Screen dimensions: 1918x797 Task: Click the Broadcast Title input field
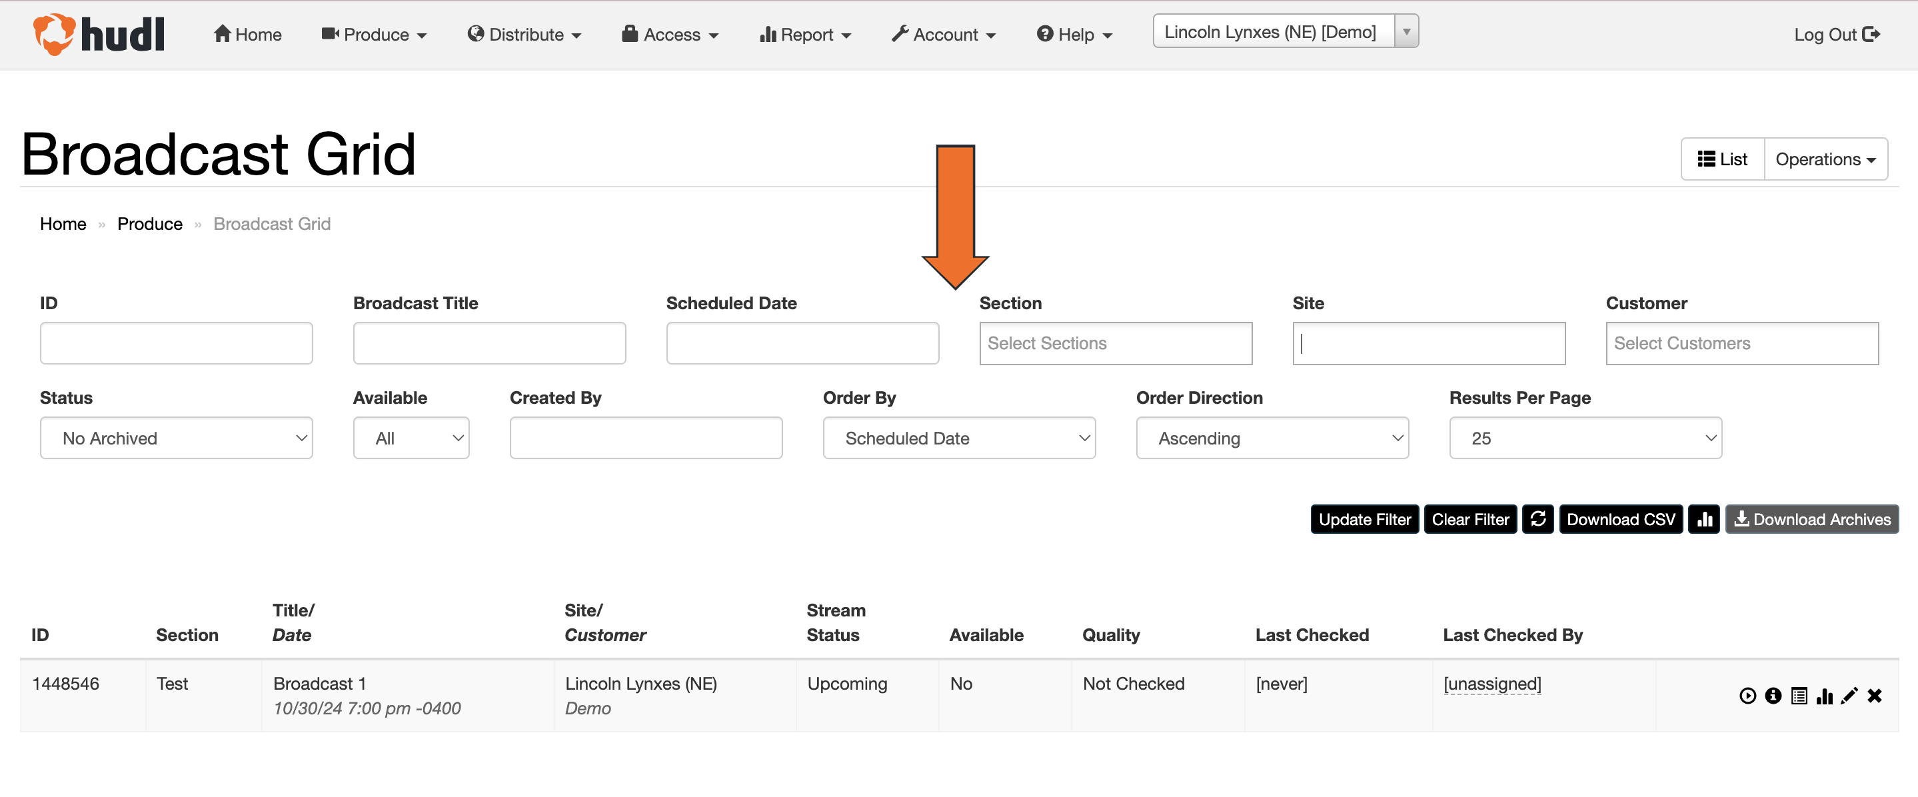point(489,343)
